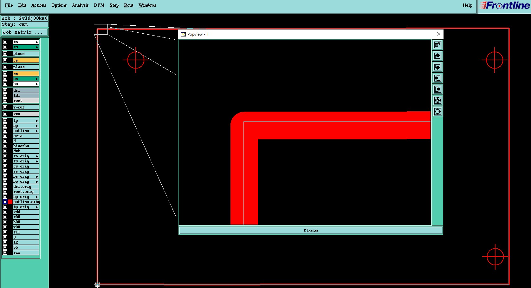Click the pointing-hand marker on the bs layer
This screenshot has width=531, height=288.
coord(37,79)
